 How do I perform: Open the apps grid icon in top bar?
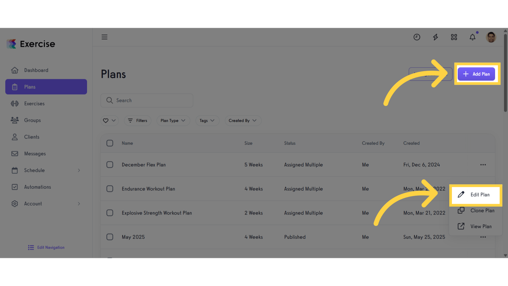tap(454, 37)
